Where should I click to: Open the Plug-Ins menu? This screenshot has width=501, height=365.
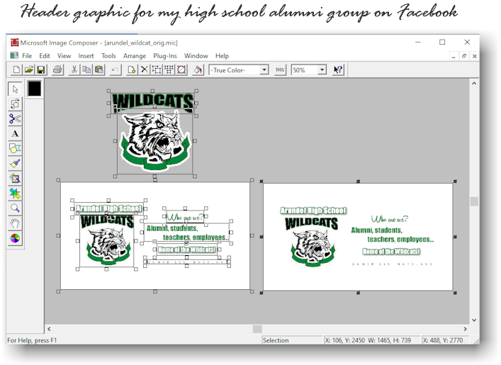165,56
